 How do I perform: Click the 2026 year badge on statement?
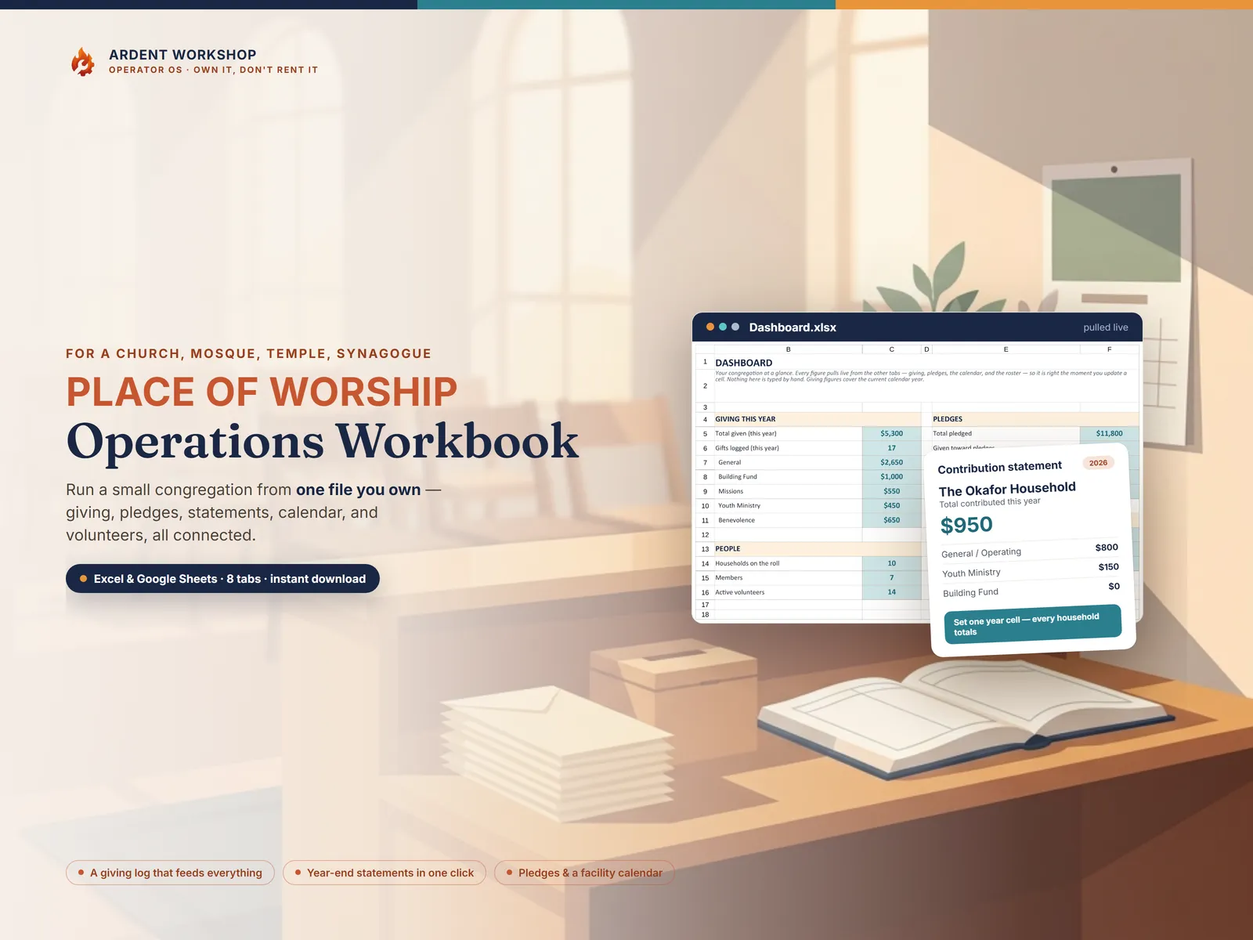(1098, 463)
